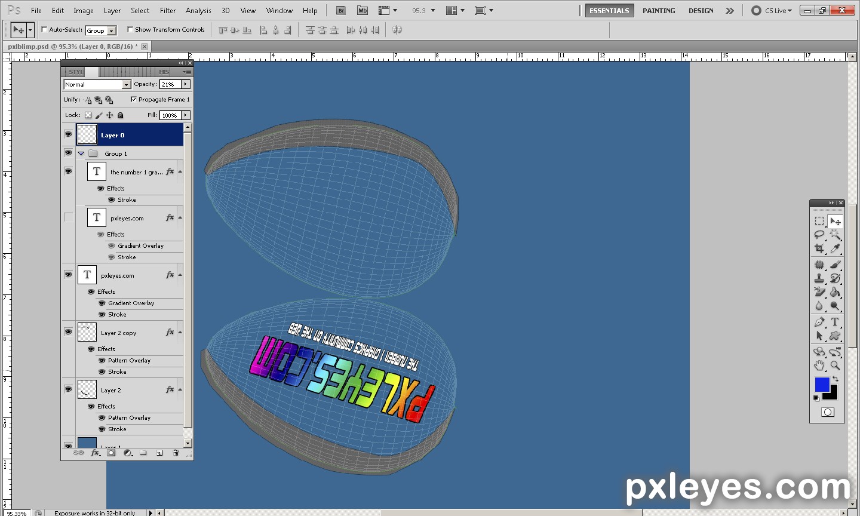Viewport: 860px width, 516px height.
Task: Toggle Pattern Overlay effect visibility on Layer 2
Action: point(102,418)
